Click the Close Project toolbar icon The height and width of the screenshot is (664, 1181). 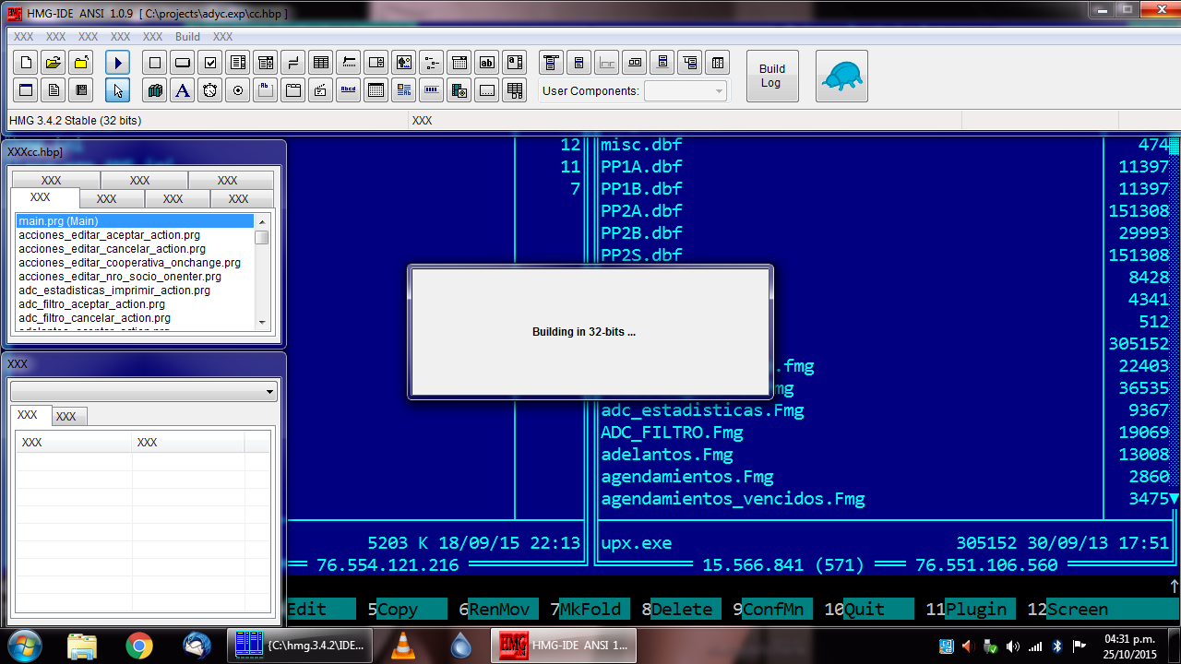point(81,63)
